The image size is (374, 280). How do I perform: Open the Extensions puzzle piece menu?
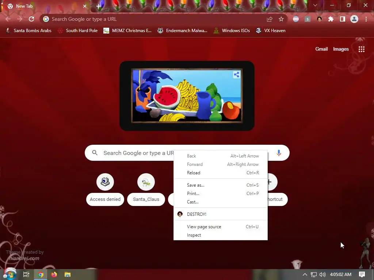pos(331,19)
